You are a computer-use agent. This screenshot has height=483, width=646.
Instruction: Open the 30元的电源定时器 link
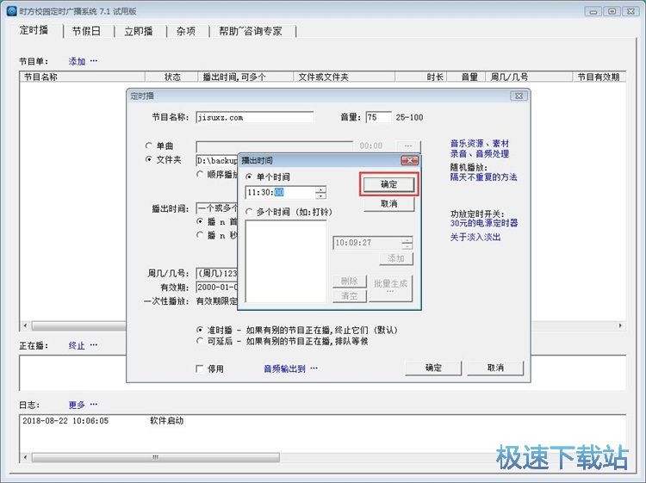(484, 223)
